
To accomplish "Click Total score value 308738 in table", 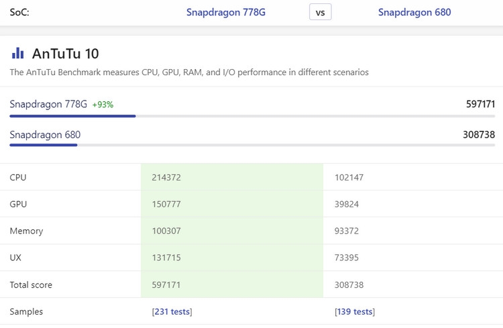I will click(349, 284).
